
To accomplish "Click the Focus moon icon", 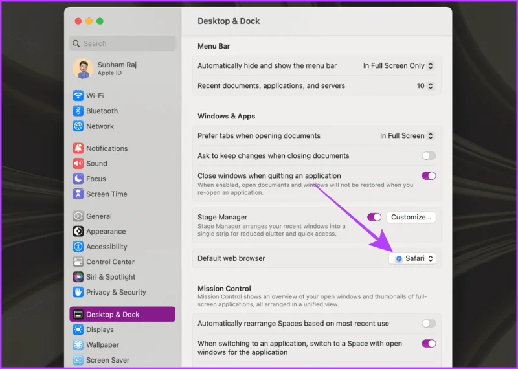I will click(x=78, y=179).
